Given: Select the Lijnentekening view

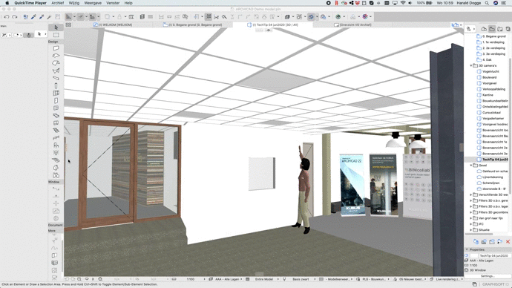Looking at the screenshot, I should click(x=493, y=177).
